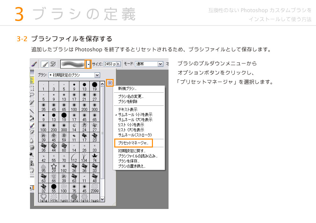Open the brush size slider arrow
Screen dimensions: 316x223
(118, 64)
